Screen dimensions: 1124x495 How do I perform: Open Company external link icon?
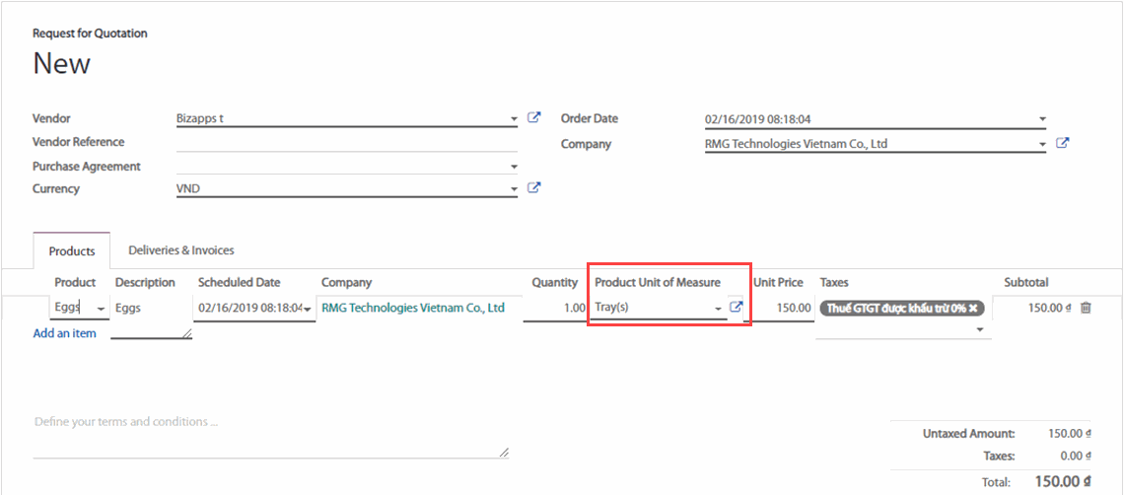[1062, 144]
